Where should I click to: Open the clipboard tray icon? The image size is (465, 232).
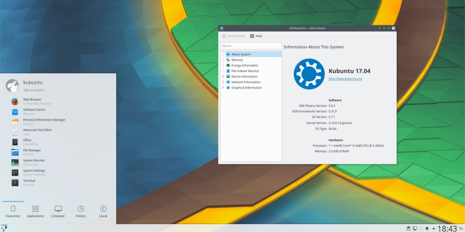point(409,228)
